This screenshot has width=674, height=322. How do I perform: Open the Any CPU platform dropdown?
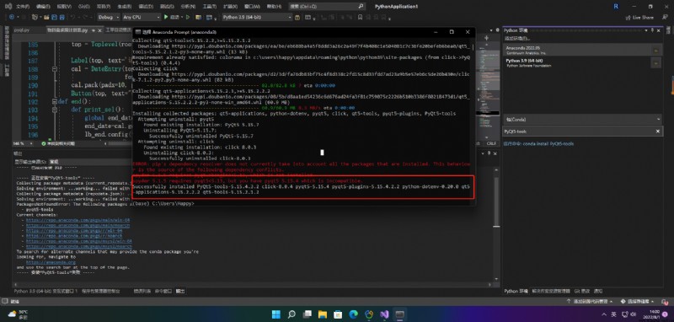[x=141, y=17]
